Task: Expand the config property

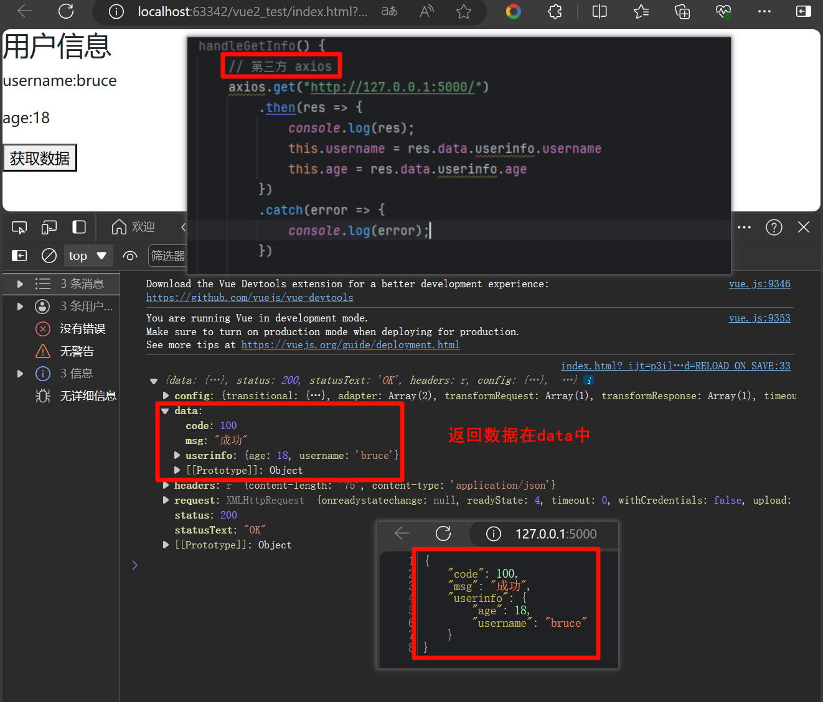Action: (x=166, y=395)
